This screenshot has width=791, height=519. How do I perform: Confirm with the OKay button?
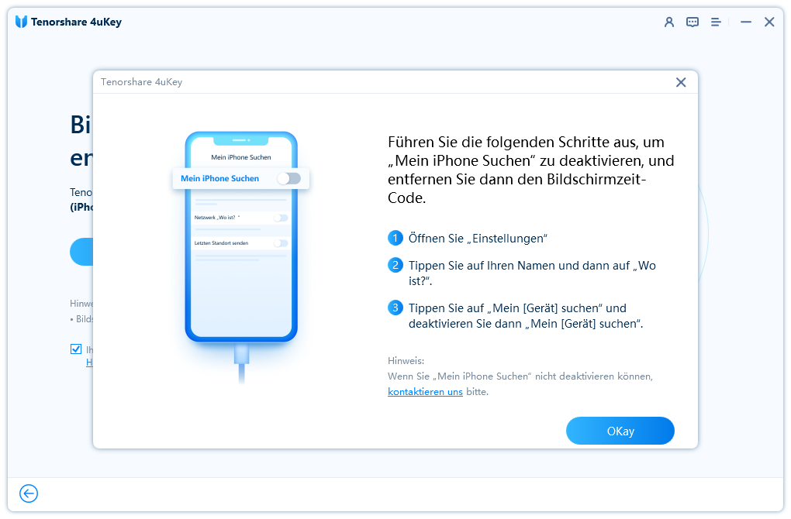(620, 431)
